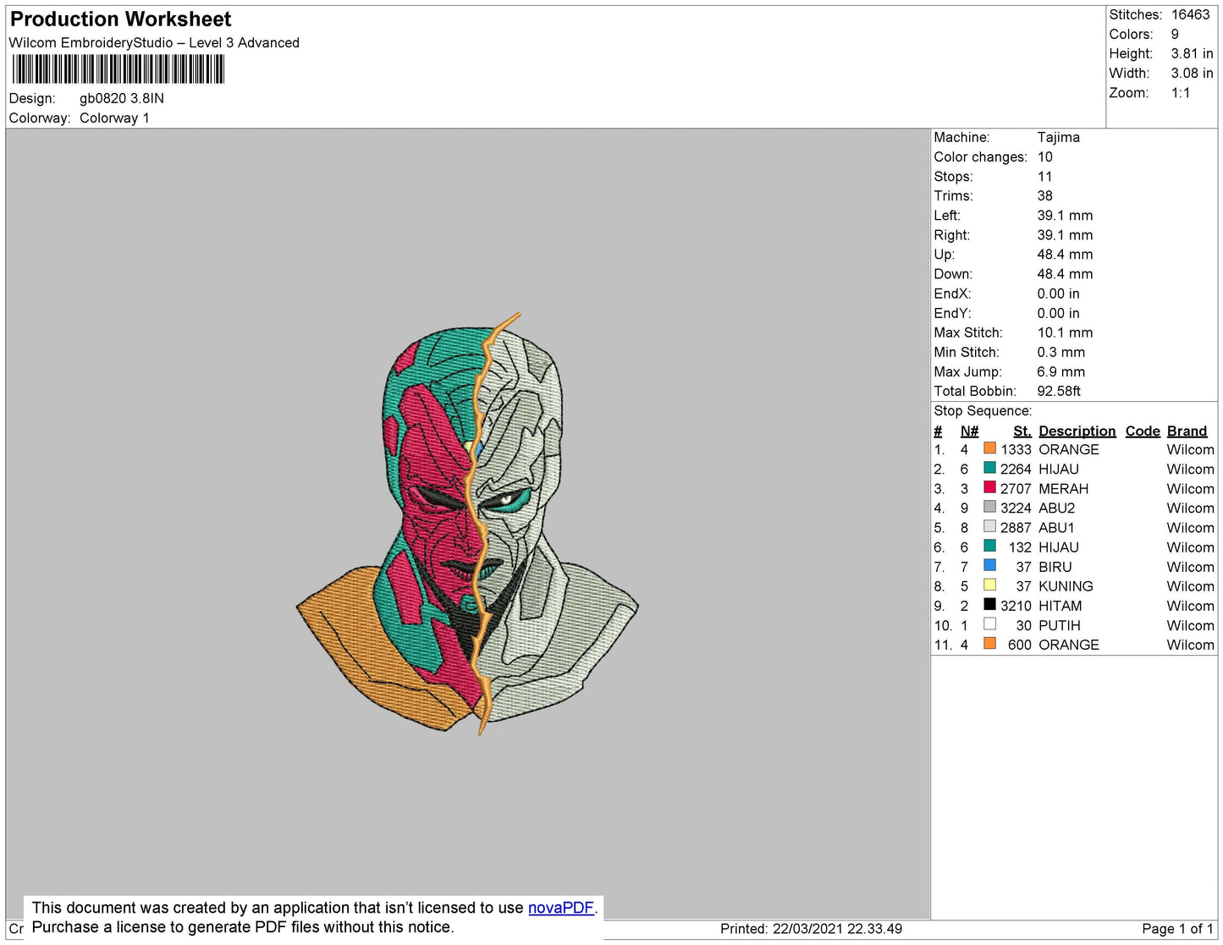Image resolution: width=1223 pixels, height=945 pixels.
Task: Click stitch count '3224'
Action: coord(1016,508)
